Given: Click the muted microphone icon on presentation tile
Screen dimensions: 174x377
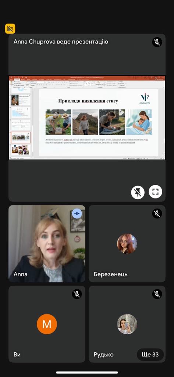Looking at the screenshot, I should (x=157, y=42).
